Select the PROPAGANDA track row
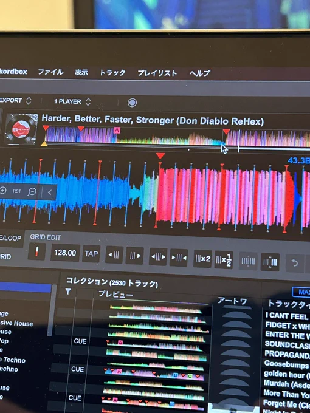The height and width of the screenshot is (413, 310). tap(287, 355)
